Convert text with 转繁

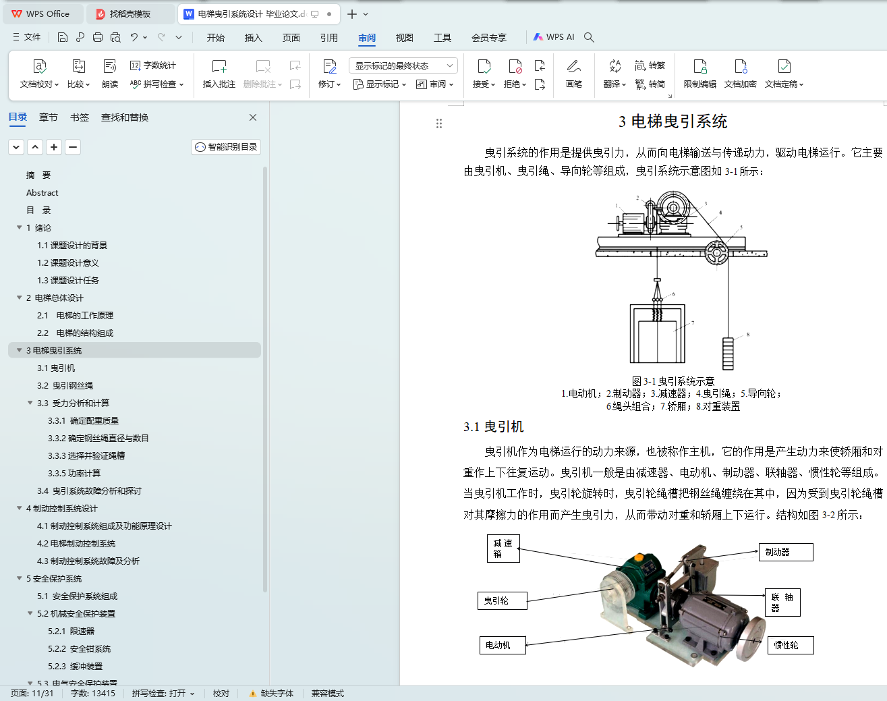pyautogui.click(x=650, y=65)
